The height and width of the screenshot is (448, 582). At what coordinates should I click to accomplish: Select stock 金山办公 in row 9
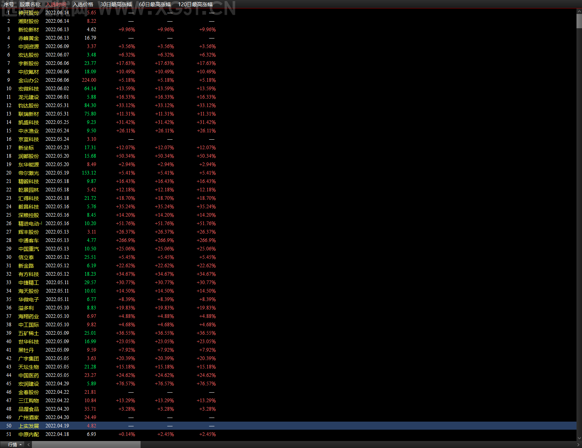point(29,80)
